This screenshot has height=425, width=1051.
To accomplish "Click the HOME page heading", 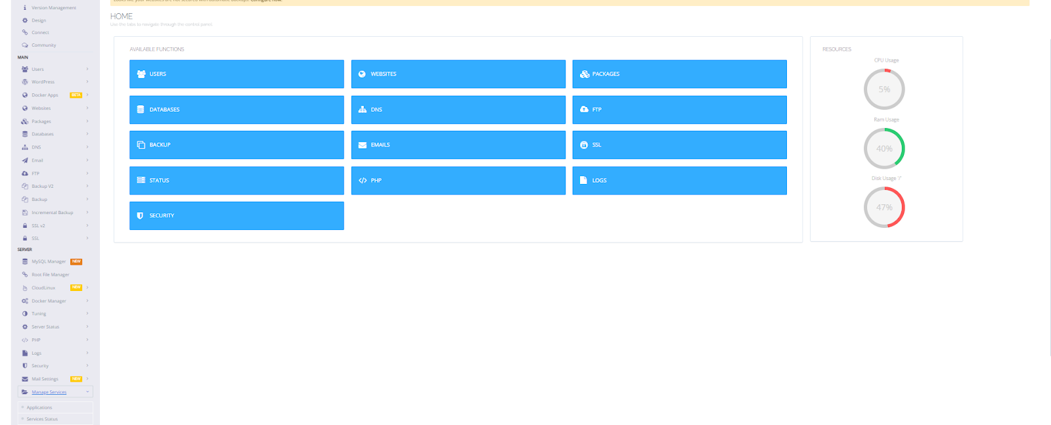I will tap(122, 16).
